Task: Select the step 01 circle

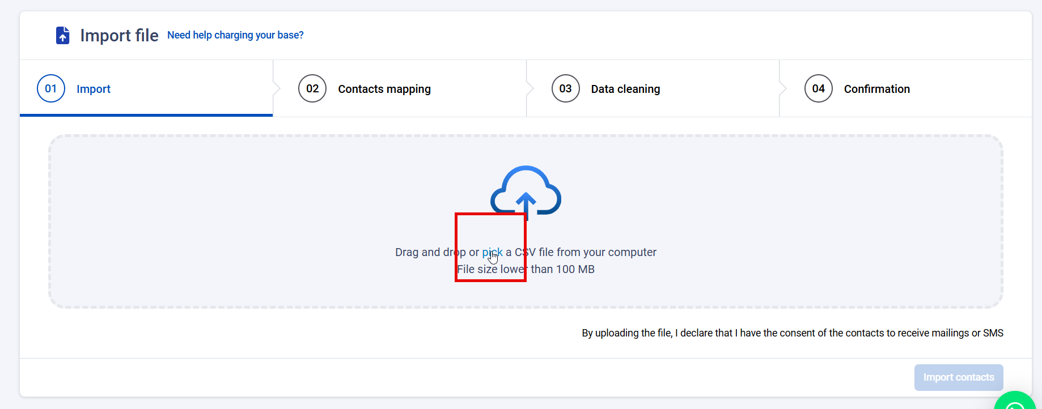Action: [x=51, y=89]
